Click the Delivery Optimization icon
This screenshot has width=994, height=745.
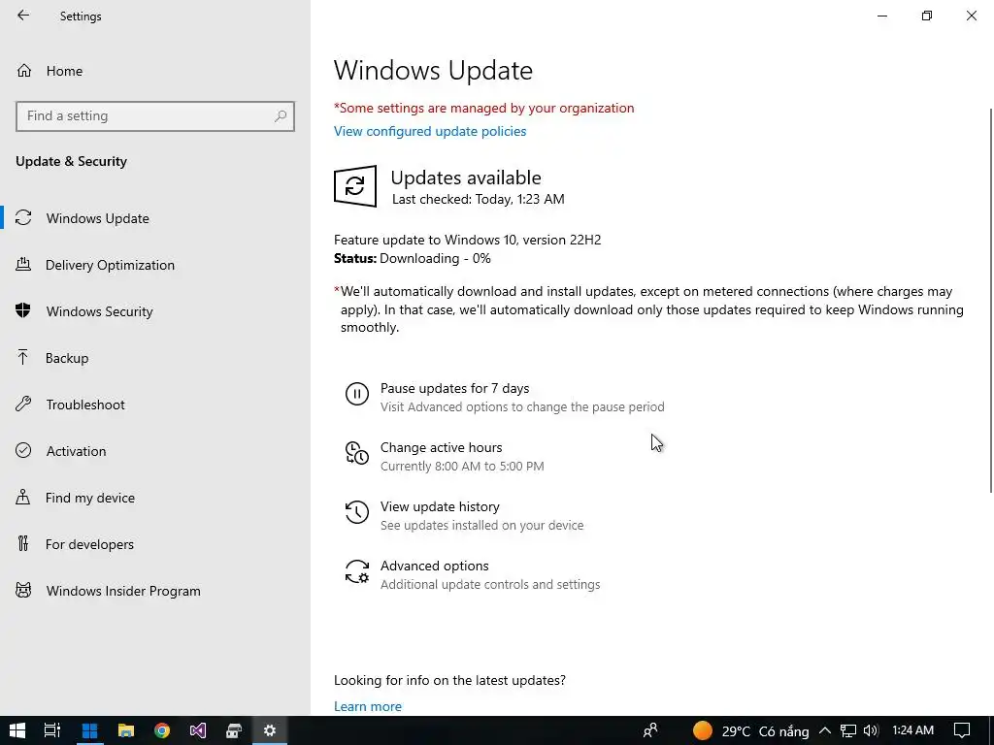[23, 265]
